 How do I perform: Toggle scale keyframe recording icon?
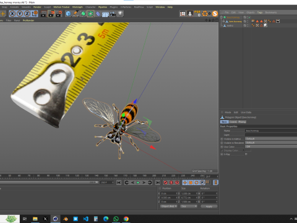click(191, 183)
